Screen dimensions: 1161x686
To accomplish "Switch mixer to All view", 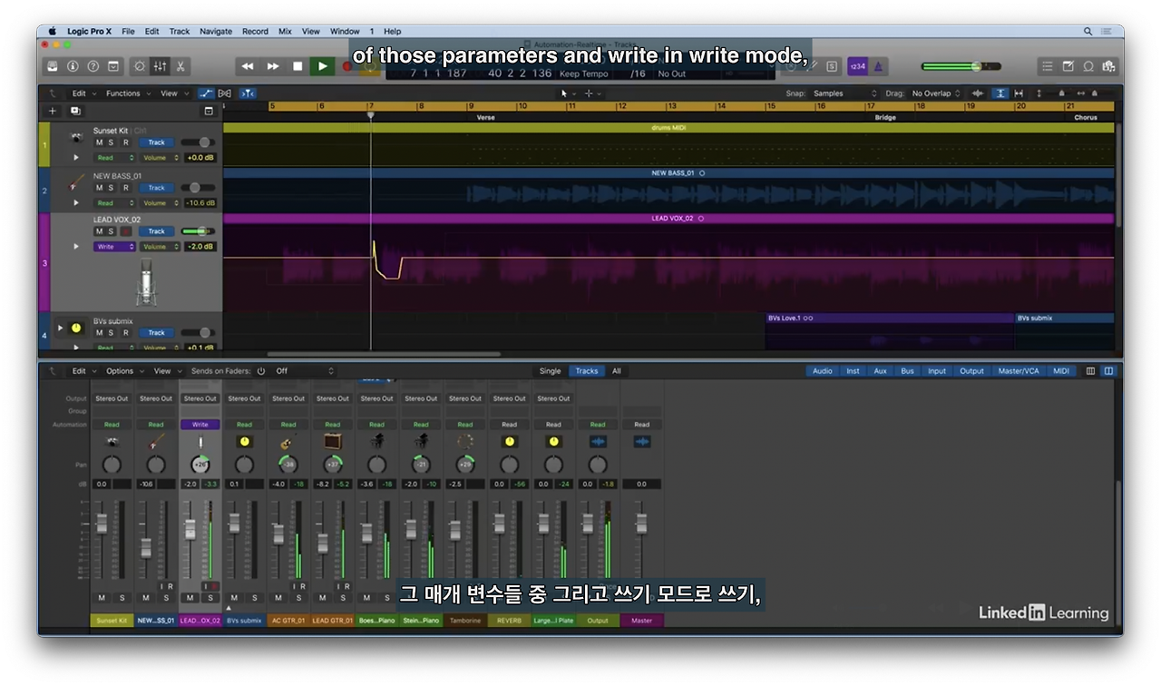I will 617,371.
